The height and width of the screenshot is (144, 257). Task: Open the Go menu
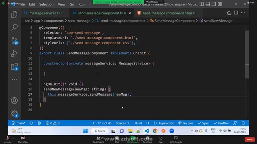[72, 4]
